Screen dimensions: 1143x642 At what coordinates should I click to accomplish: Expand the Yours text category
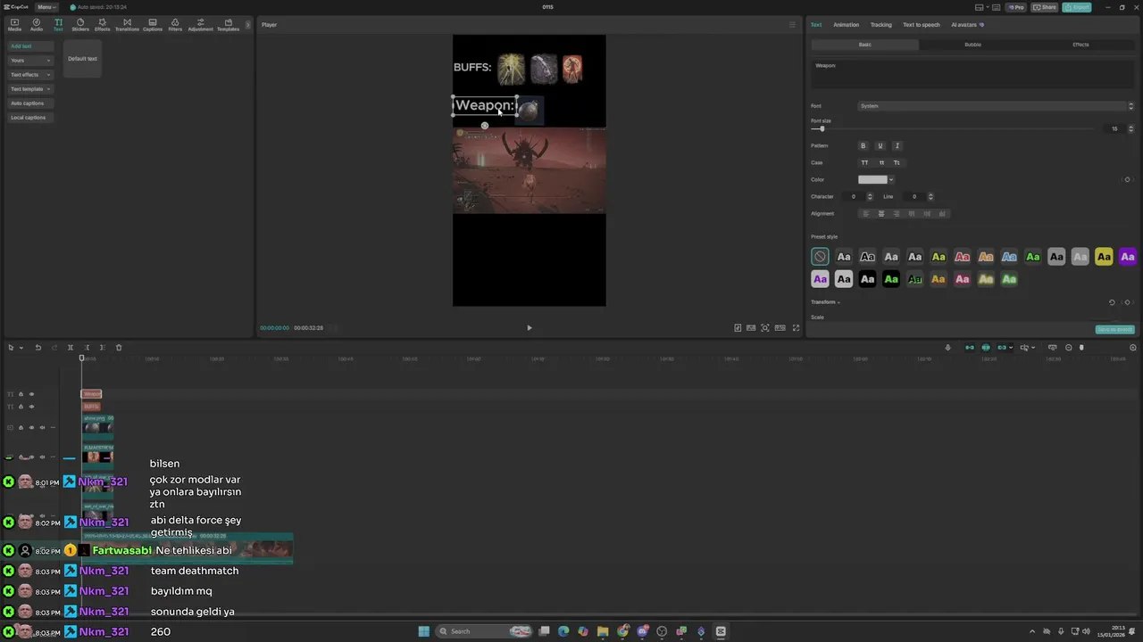click(x=30, y=61)
